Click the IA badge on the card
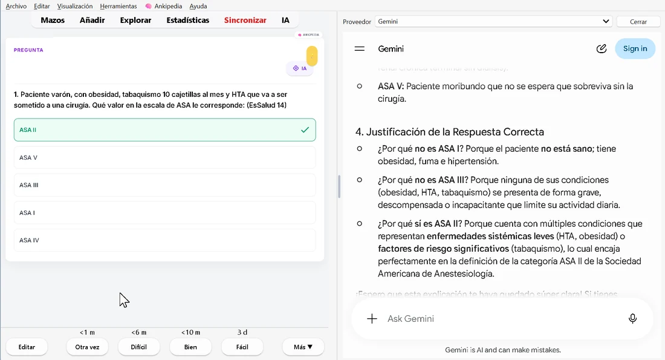665x360 pixels. pos(300,68)
